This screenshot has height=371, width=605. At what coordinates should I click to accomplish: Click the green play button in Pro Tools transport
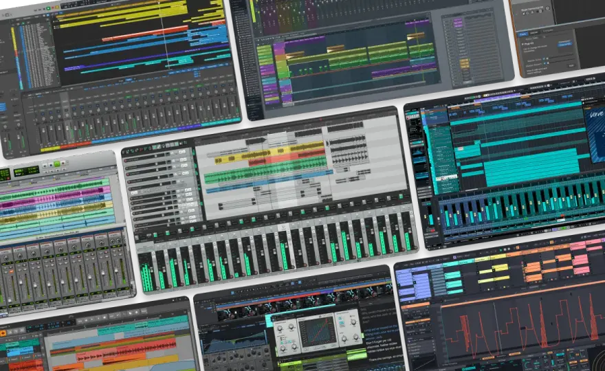click(x=57, y=164)
